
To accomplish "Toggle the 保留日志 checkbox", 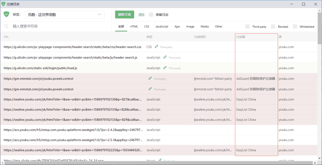I will (x=151, y=15).
